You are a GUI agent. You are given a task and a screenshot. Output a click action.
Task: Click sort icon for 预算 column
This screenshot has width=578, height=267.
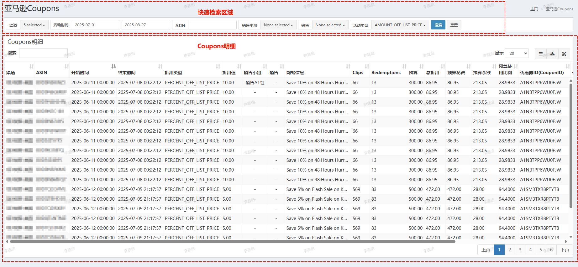point(422,66)
